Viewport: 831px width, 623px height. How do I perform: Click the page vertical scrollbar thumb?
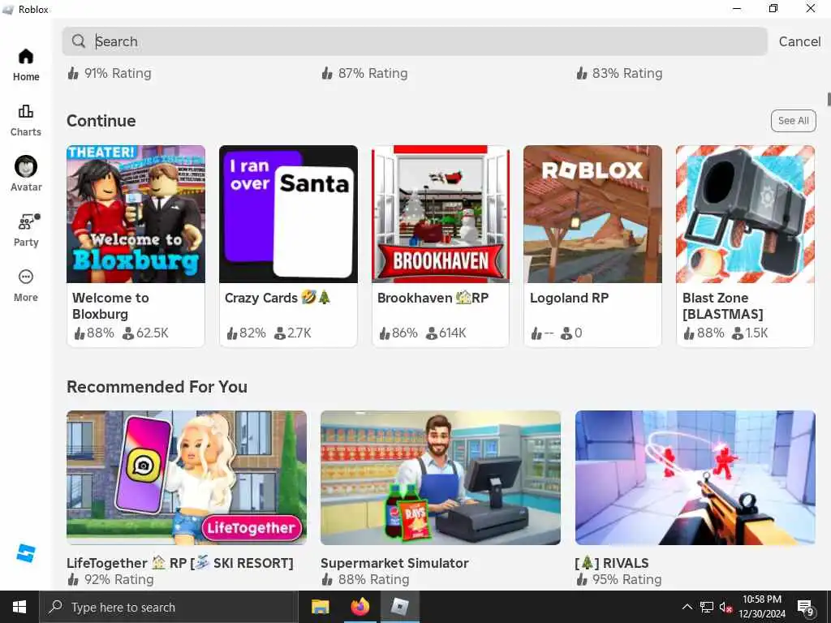829,99
